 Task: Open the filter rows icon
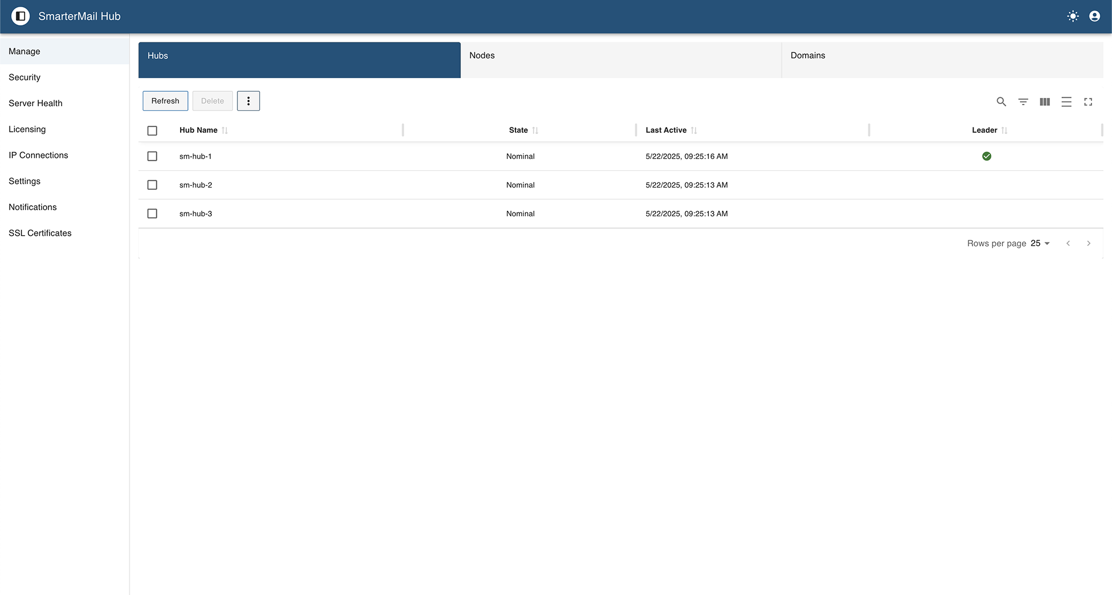[x=1023, y=102]
